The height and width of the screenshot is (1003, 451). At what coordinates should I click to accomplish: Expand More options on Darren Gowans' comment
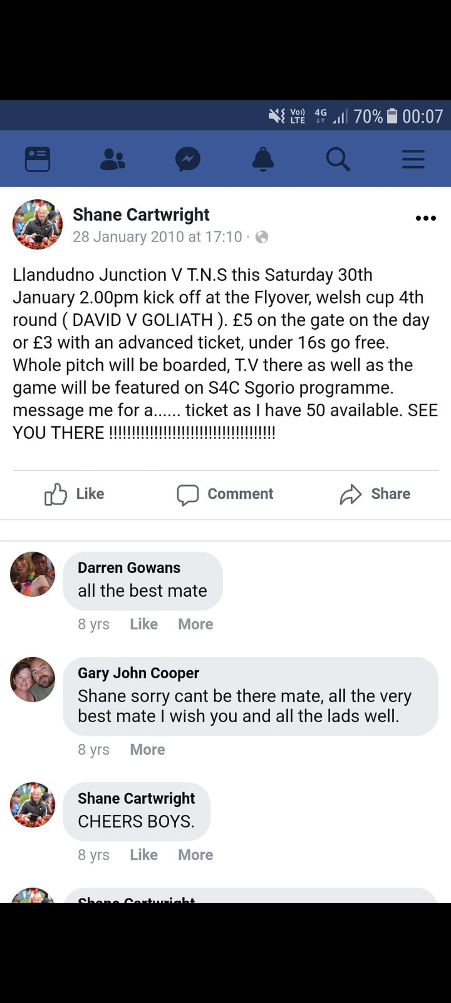(195, 624)
